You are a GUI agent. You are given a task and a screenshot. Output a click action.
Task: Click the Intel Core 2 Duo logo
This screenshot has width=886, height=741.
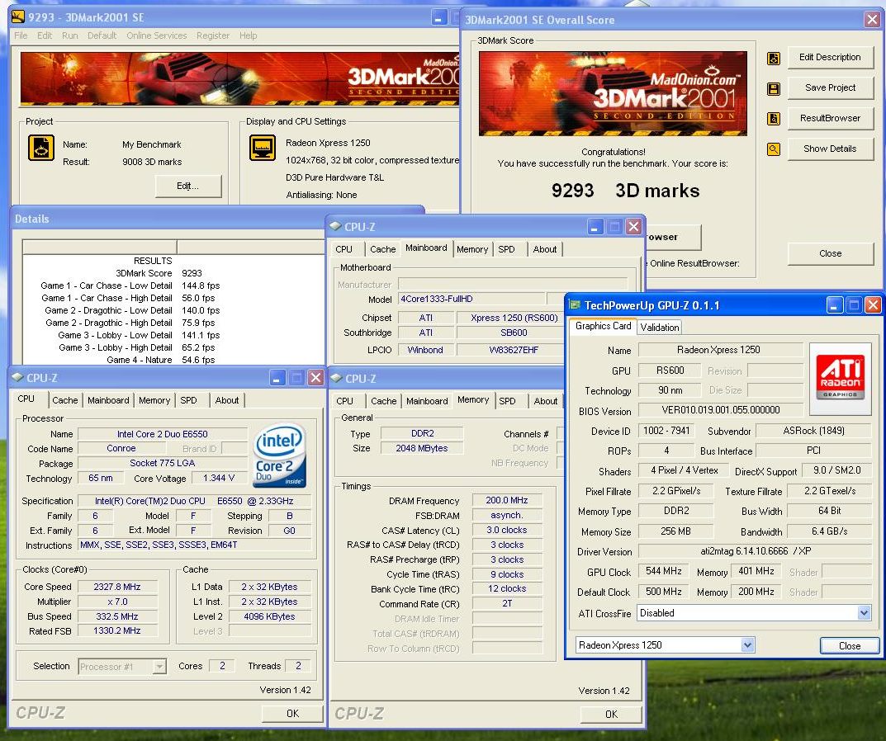coord(280,455)
